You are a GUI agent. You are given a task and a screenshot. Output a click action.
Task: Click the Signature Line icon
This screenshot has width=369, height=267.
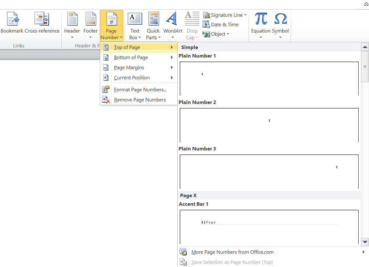tap(206, 15)
